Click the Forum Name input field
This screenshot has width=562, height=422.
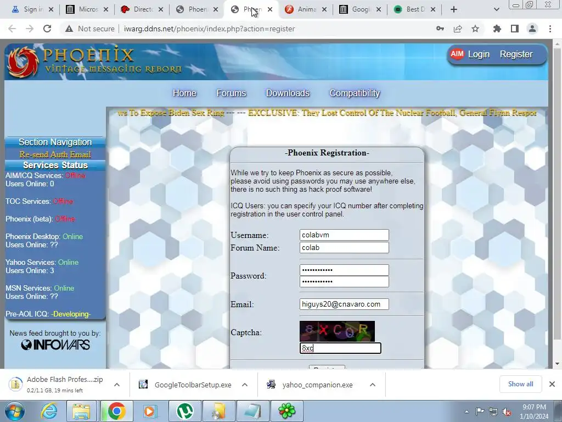(344, 248)
